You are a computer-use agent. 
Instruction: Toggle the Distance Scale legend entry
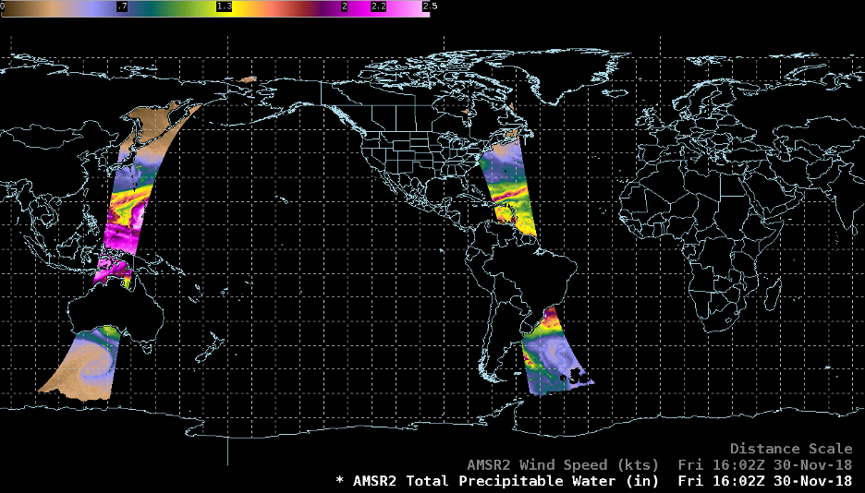791,449
